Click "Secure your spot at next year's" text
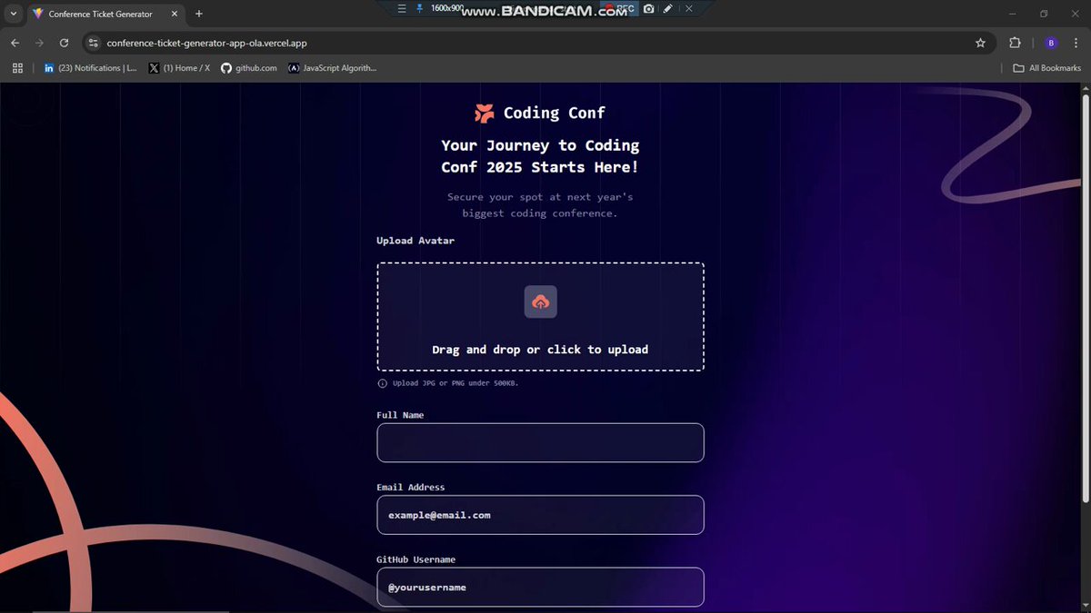Viewport: 1091px width, 613px height. tap(540, 197)
